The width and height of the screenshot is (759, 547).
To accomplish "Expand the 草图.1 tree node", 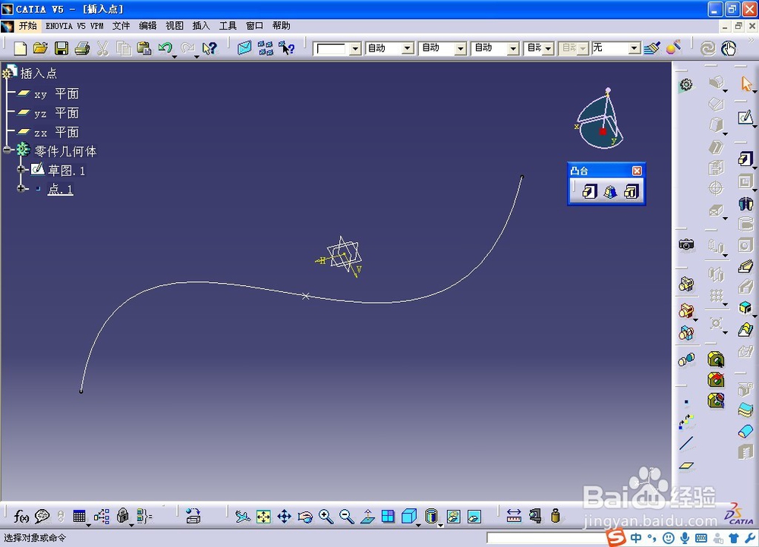I will [20, 169].
